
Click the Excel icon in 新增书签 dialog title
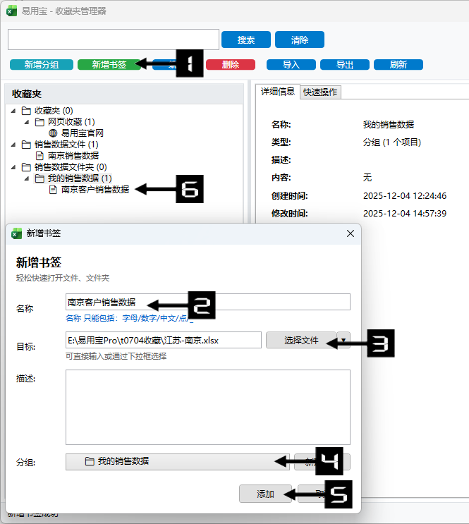tap(17, 233)
